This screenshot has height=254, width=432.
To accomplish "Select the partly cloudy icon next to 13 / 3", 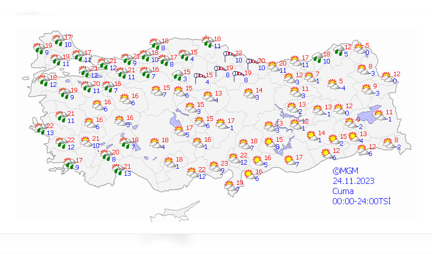I will coord(270,126).
